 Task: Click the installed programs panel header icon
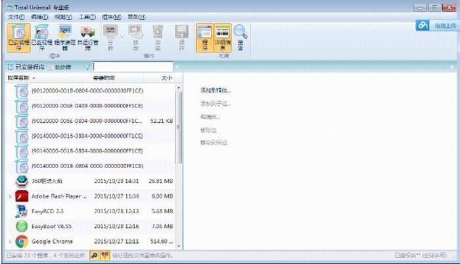click(x=10, y=67)
